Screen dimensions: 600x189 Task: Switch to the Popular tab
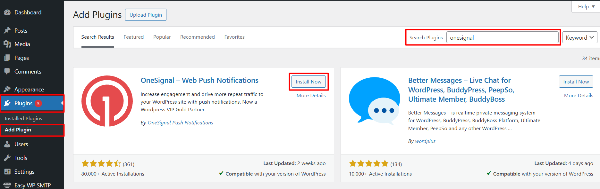point(162,37)
